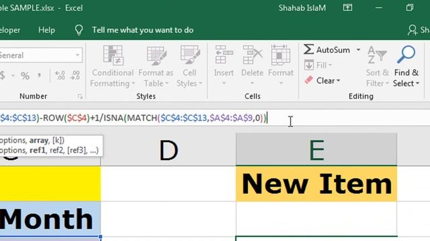Expand accounting format dropdown arrow
This screenshot has height=241, width=430.
click(13, 76)
